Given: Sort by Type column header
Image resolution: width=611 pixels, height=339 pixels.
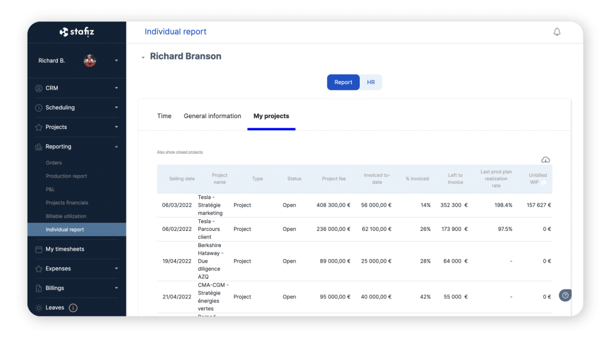Looking at the screenshot, I should [x=257, y=179].
